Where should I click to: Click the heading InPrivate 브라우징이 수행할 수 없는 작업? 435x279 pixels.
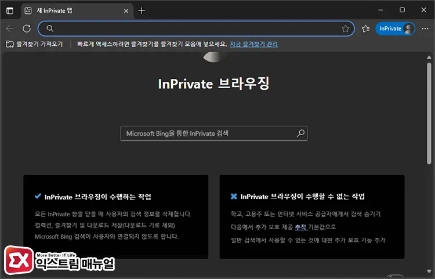(x=302, y=197)
